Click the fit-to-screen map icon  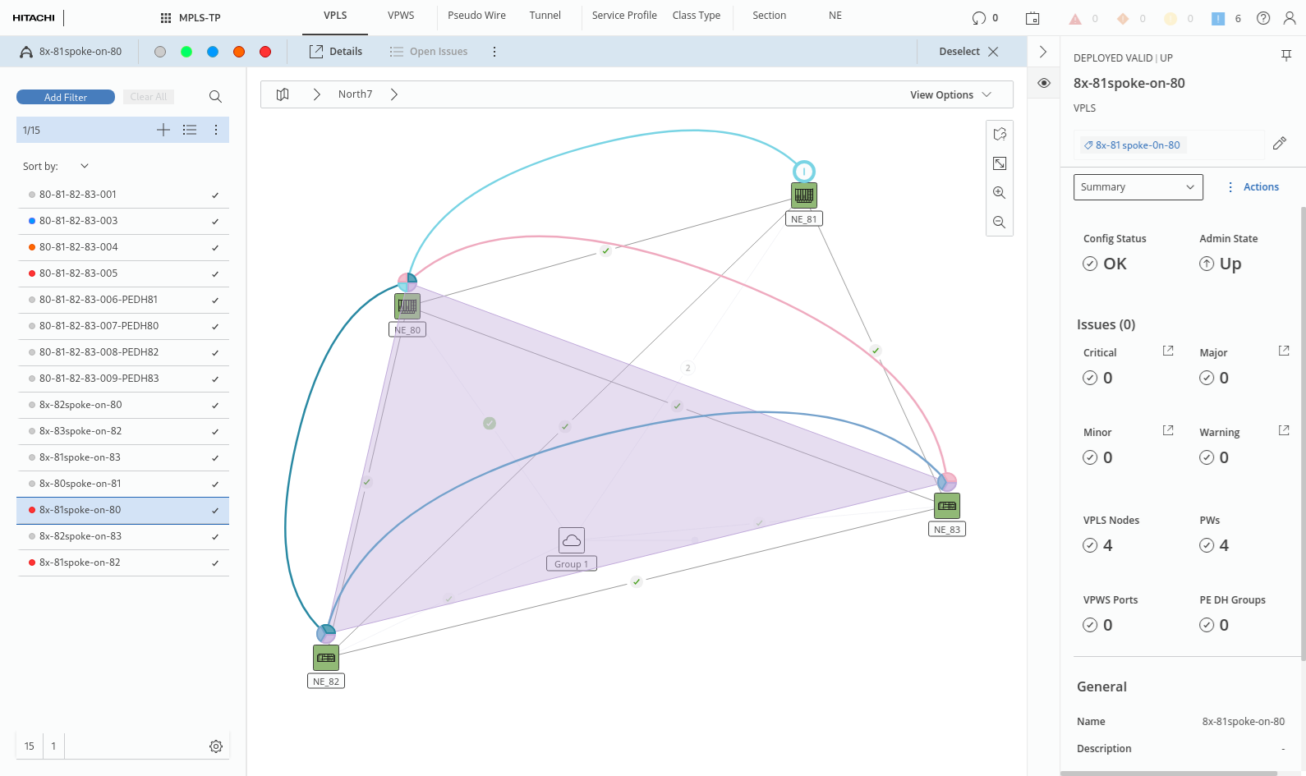pyautogui.click(x=999, y=163)
